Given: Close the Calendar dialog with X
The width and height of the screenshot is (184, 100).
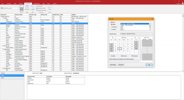Looking at the screenshot, I should pyautogui.click(x=152, y=19).
